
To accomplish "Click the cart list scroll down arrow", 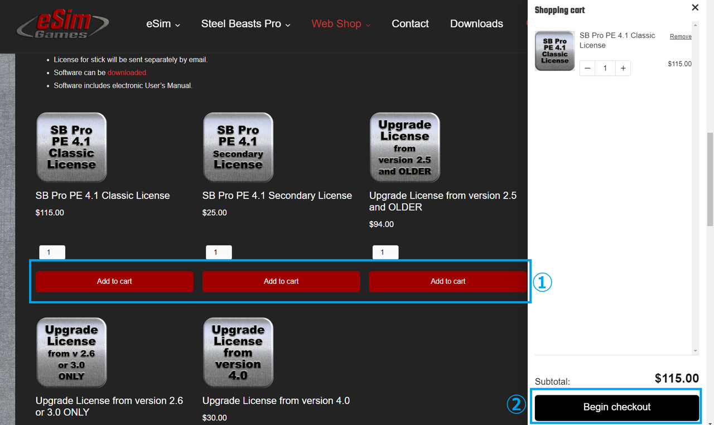I will point(695,350).
